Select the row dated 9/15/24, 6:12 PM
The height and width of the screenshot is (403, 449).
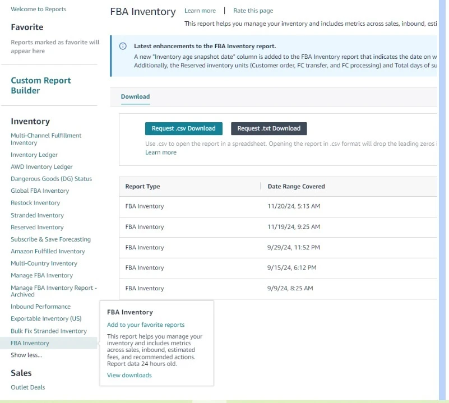tap(278, 268)
